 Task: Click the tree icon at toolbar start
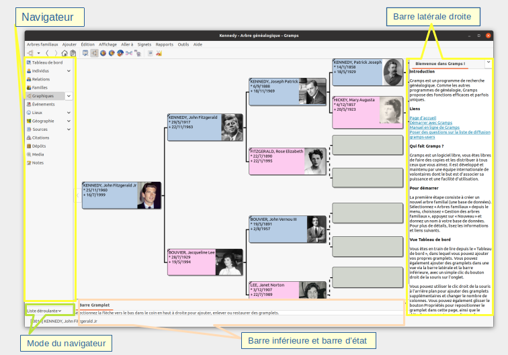pyautogui.click(x=30, y=53)
